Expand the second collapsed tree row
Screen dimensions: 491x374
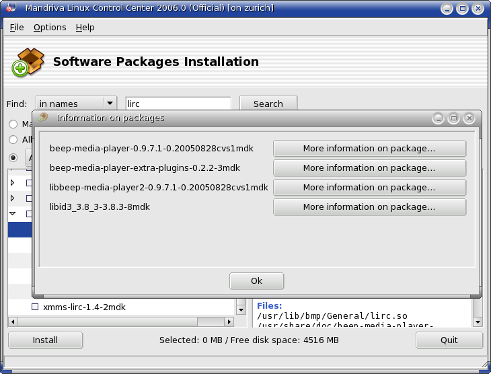[13, 198]
